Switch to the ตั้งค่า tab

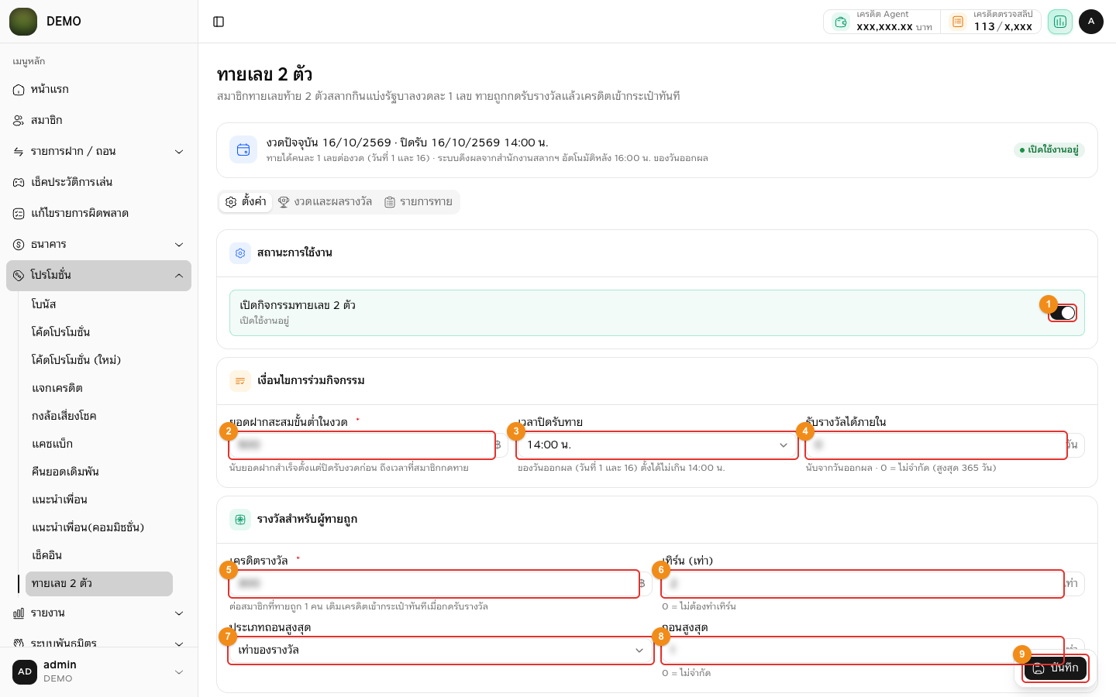pyautogui.click(x=246, y=202)
